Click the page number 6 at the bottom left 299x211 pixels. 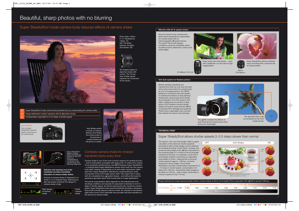pyautogui.click(x=20, y=197)
